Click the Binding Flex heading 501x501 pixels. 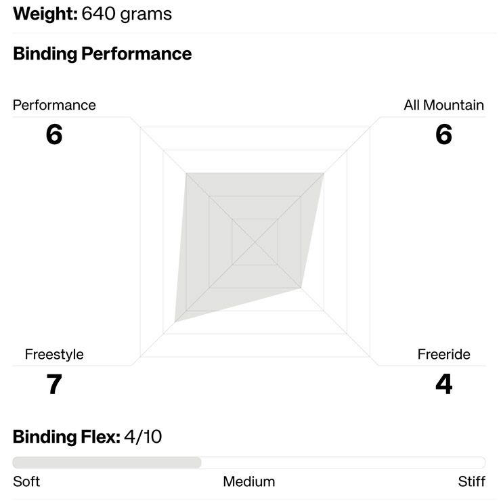click(x=66, y=437)
